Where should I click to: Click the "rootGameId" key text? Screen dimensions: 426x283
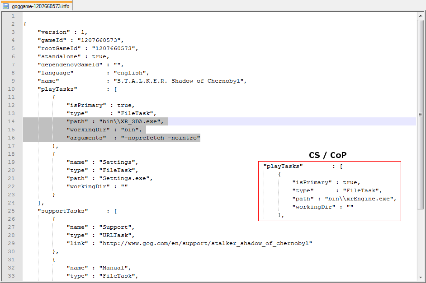coord(59,48)
